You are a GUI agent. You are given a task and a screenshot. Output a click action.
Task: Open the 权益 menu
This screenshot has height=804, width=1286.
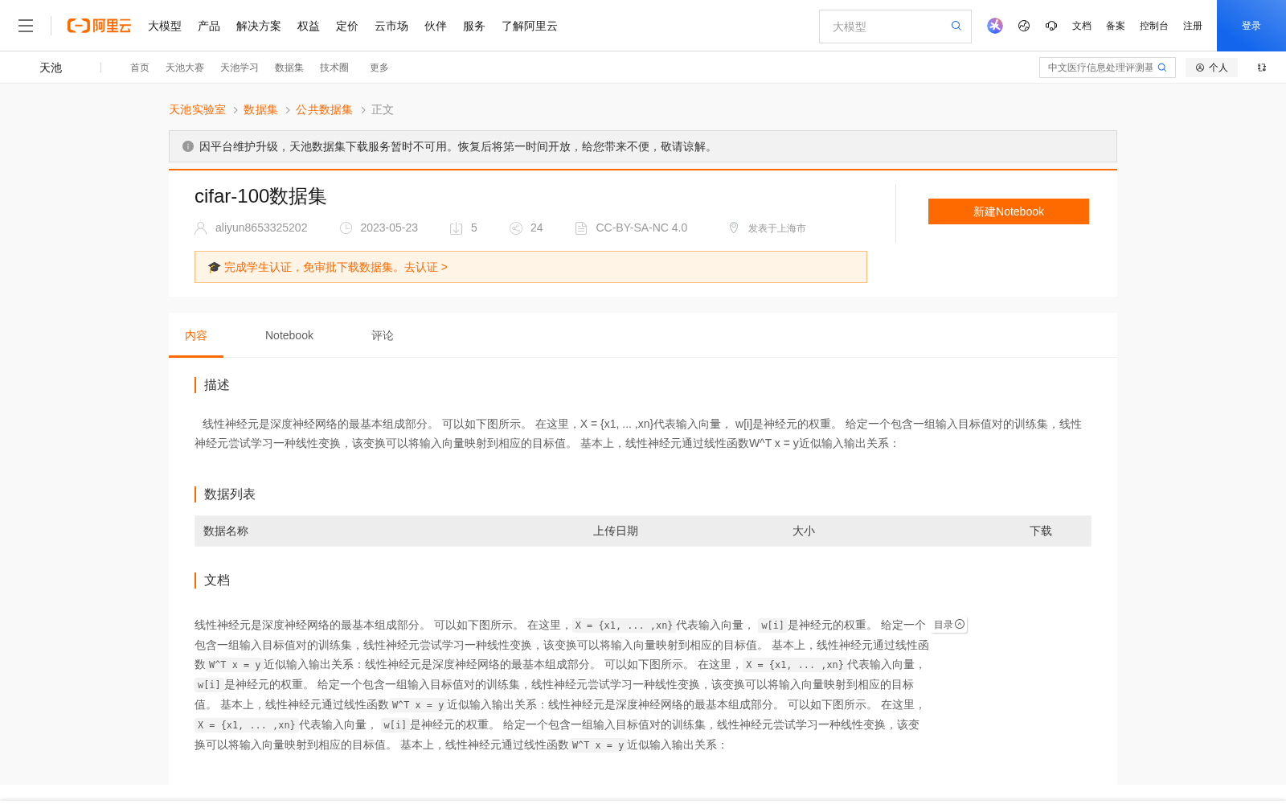pyautogui.click(x=309, y=26)
